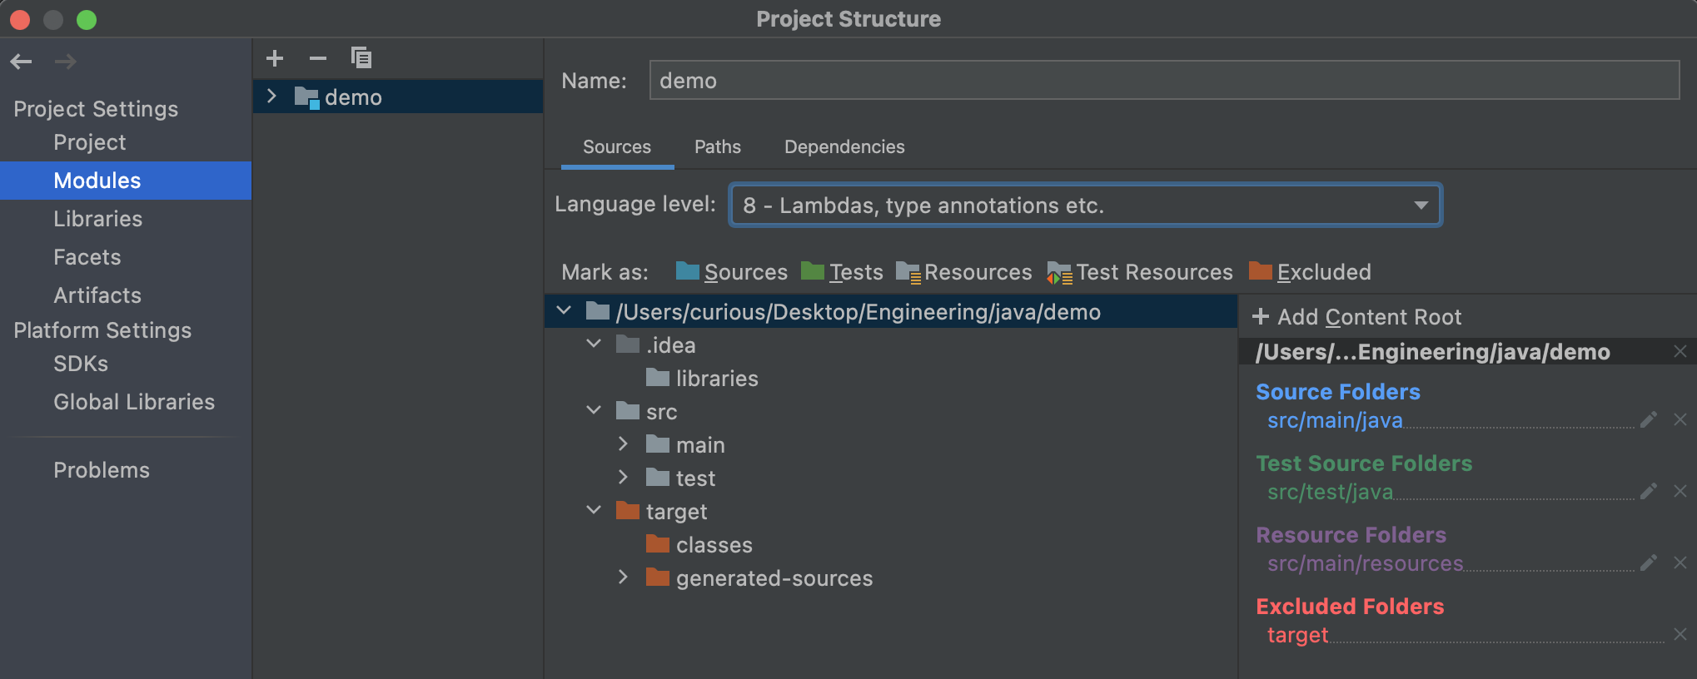Image resolution: width=1697 pixels, height=679 pixels.
Task: Click the Add module plus icon
Action: coord(275,58)
